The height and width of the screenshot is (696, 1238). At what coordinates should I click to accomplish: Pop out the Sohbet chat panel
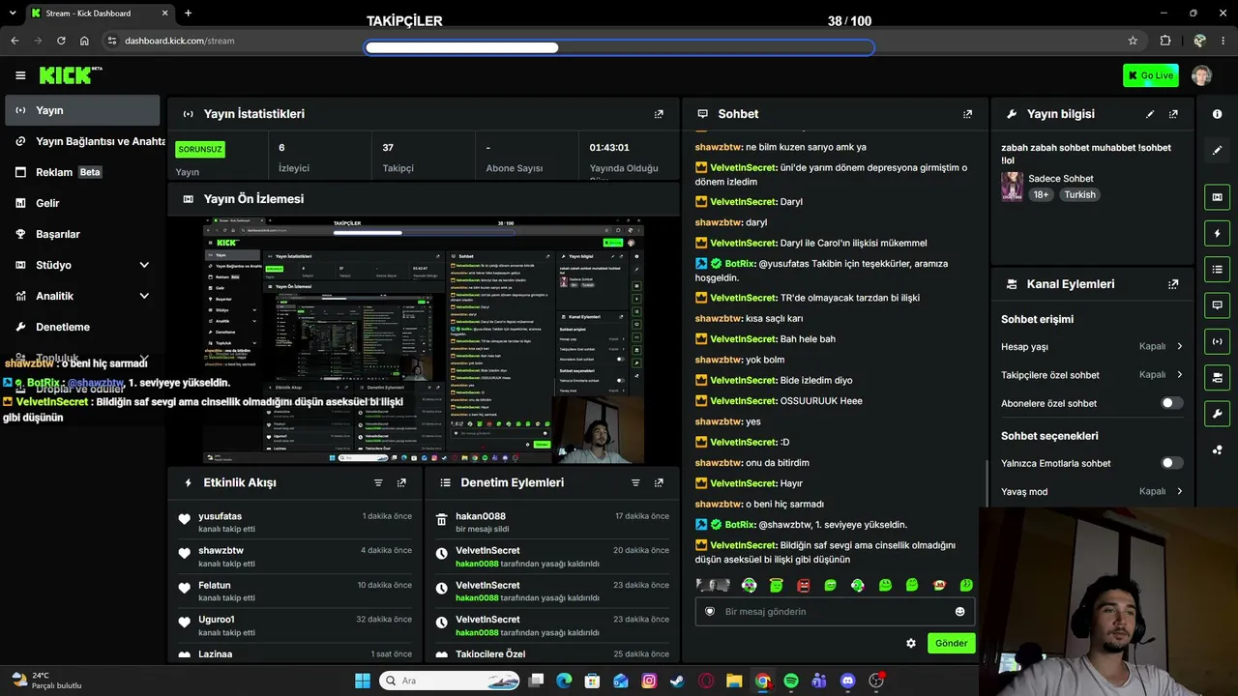click(x=967, y=114)
